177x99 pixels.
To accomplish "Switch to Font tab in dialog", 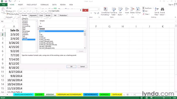I will click(x=41, y=16).
